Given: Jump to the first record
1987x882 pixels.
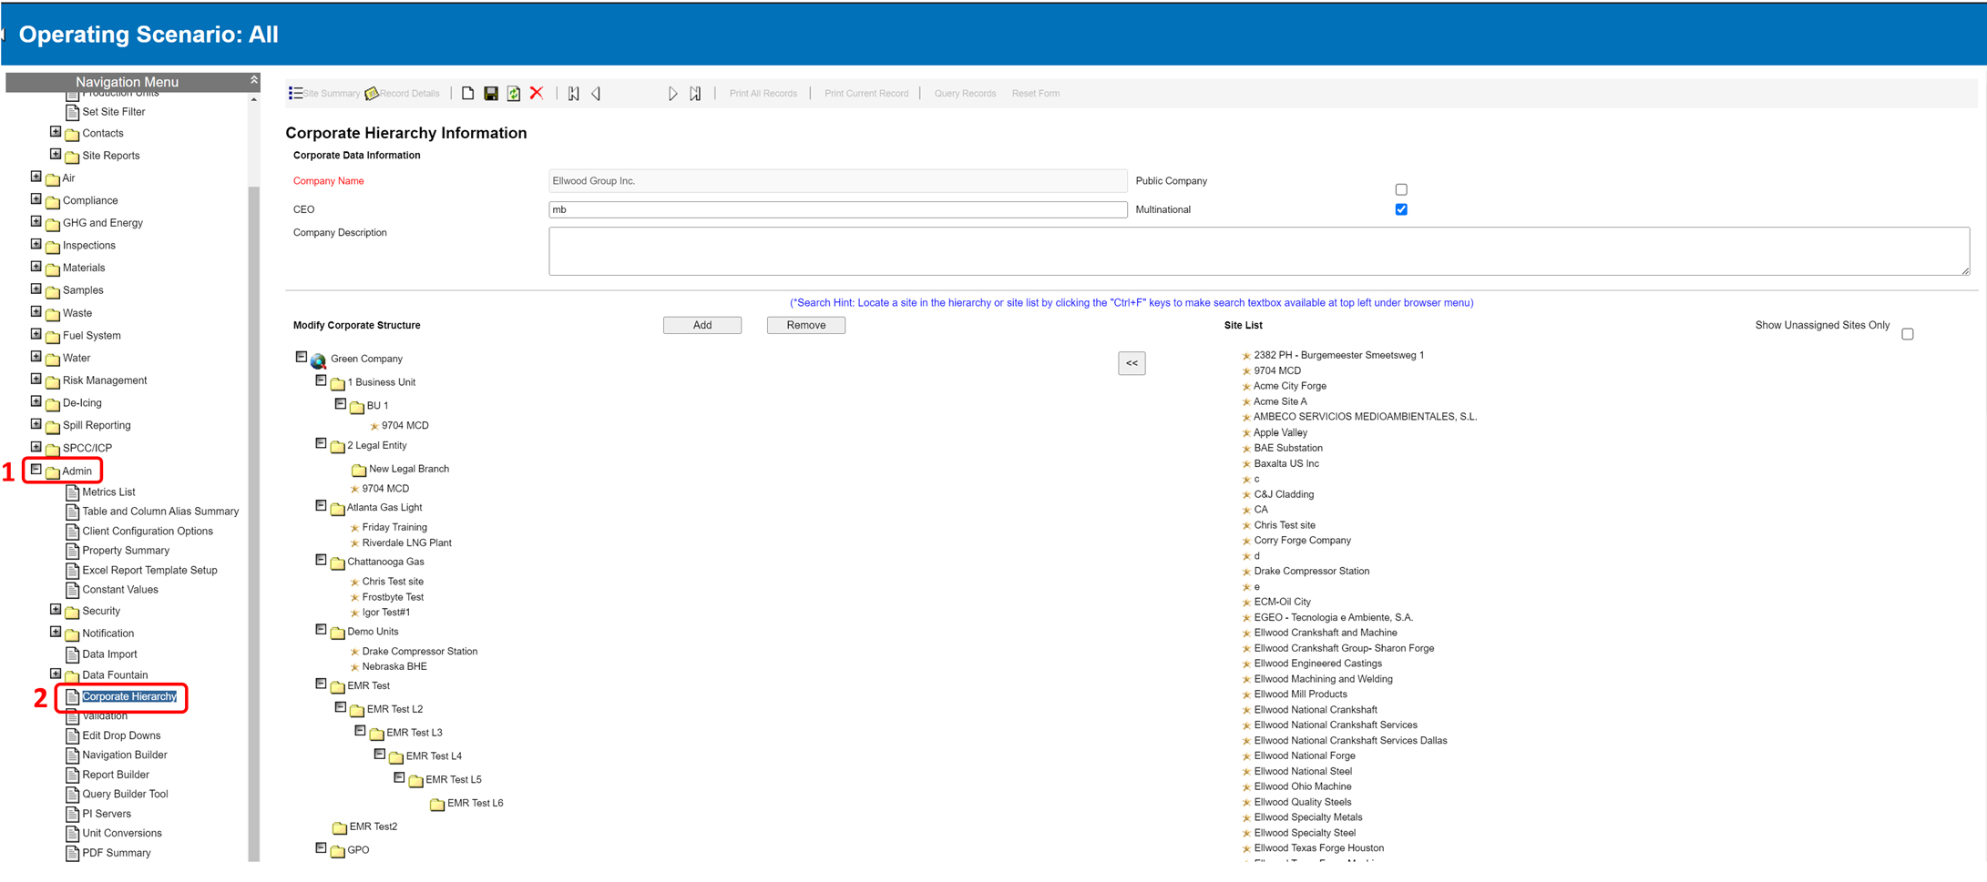Looking at the screenshot, I should (573, 93).
